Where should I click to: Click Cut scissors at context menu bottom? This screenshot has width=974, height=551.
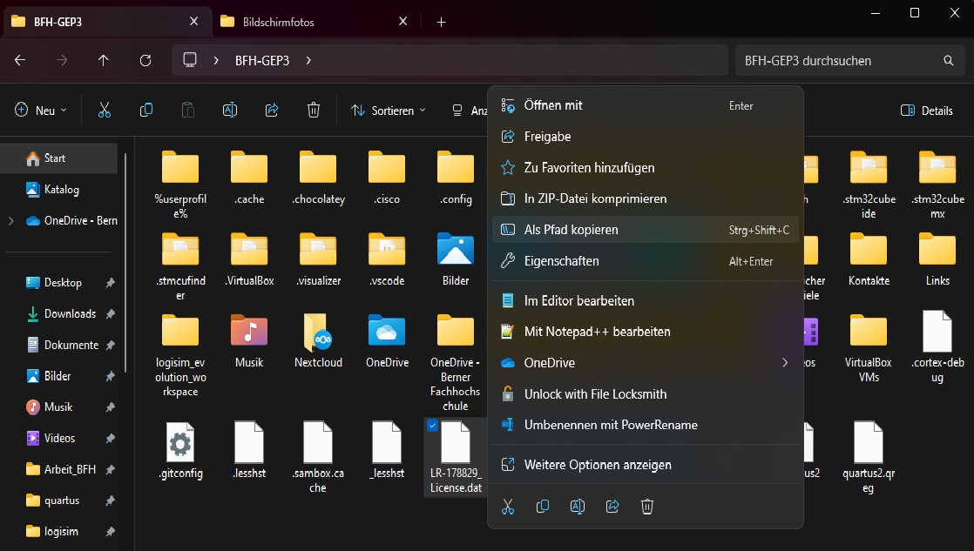(508, 507)
